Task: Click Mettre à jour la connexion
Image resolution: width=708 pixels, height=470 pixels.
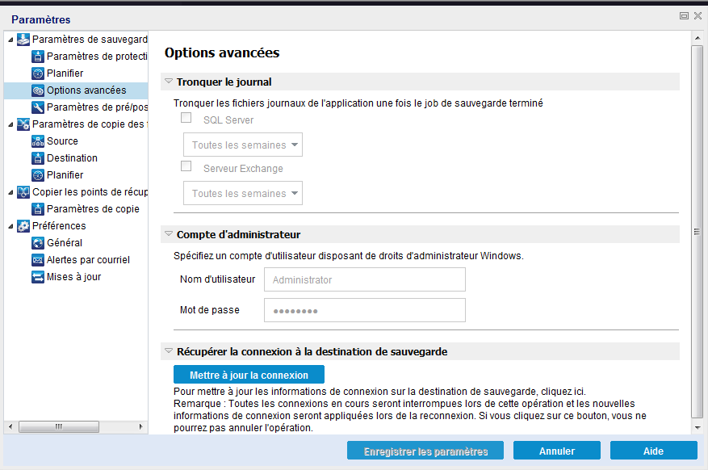Action: 248,374
